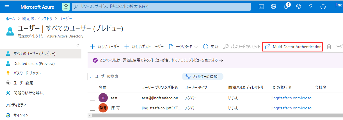
Task: Click 新しいユーザー to add a user
Action: point(105,47)
